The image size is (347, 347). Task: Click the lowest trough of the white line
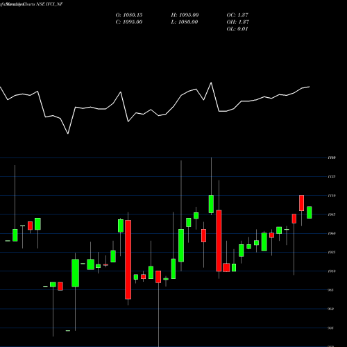(x=68, y=133)
